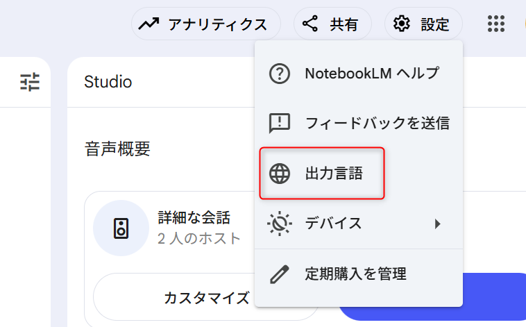Click the blue button behind the menu
526x327 pixels.
coord(494,296)
